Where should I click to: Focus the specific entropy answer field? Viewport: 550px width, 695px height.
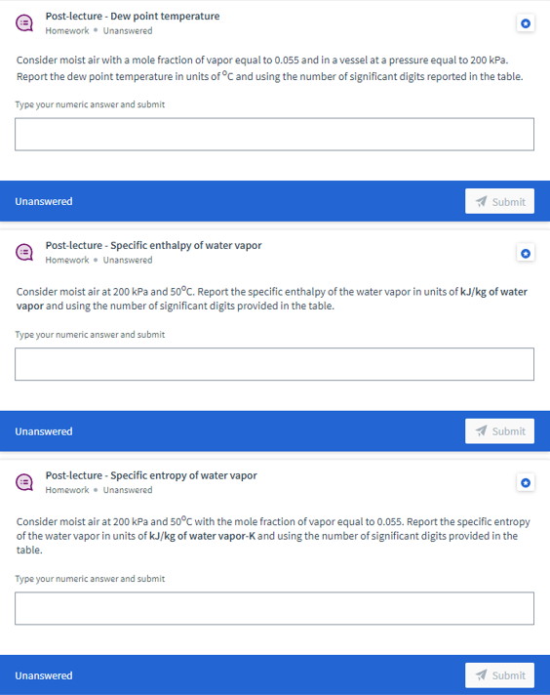(x=274, y=608)
